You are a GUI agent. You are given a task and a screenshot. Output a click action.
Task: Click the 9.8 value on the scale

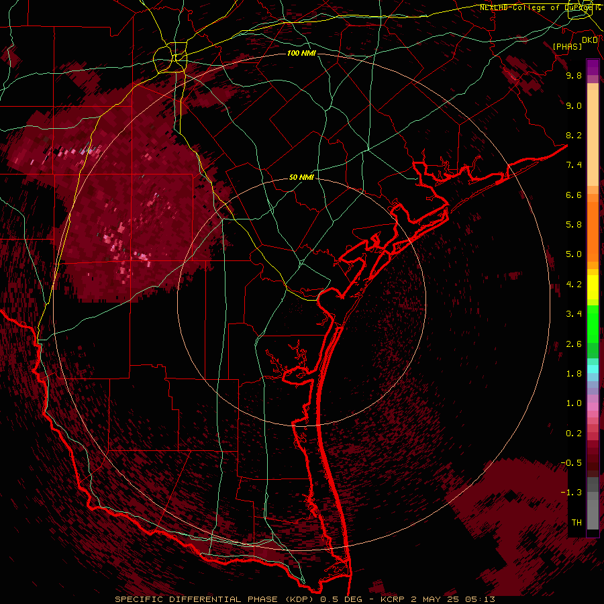click(574, 75)
